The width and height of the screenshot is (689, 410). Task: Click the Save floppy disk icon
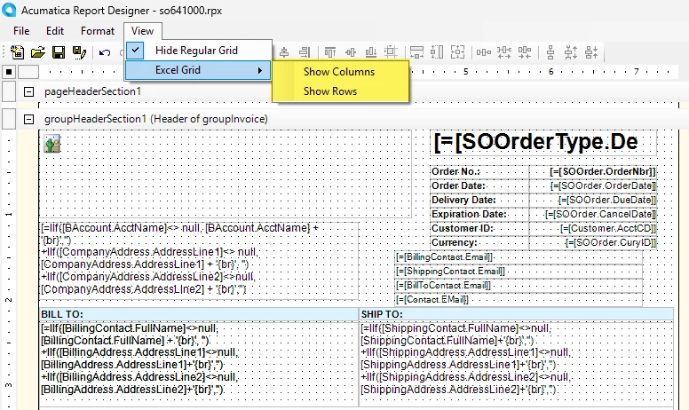[x=59, y=52]
